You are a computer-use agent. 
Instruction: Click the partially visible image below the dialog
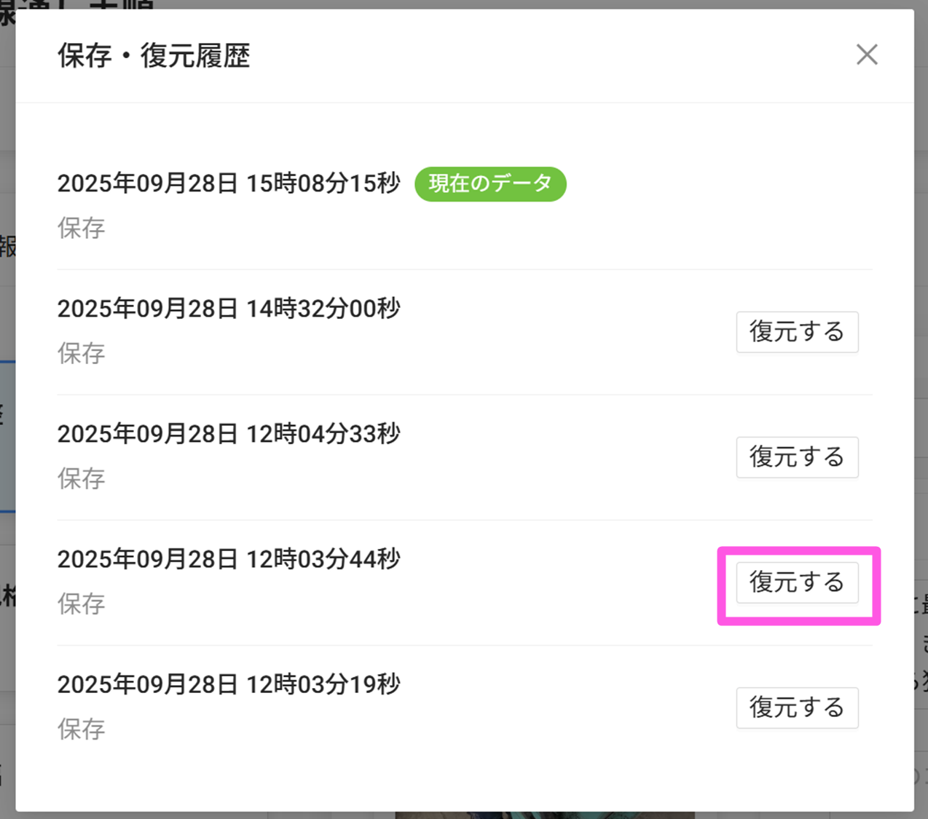point(545,815)
